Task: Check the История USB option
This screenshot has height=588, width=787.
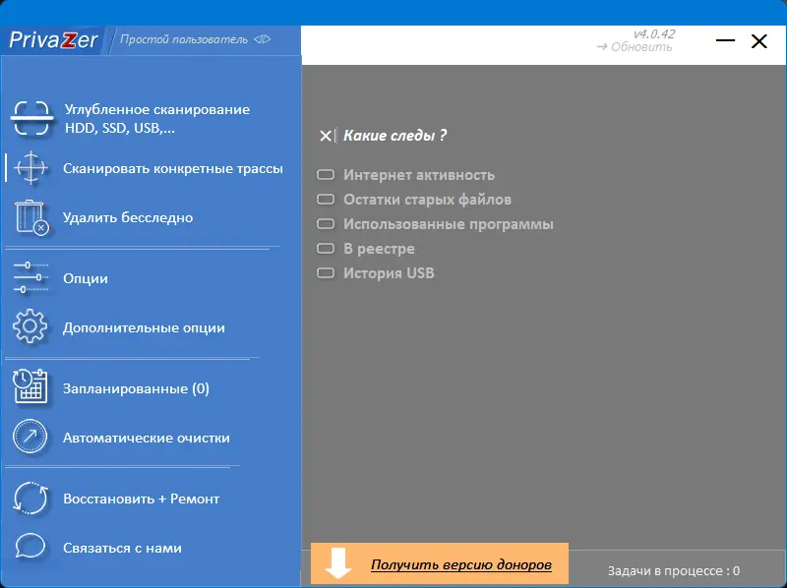Action: pyautogui.click(x=326, y=273)
